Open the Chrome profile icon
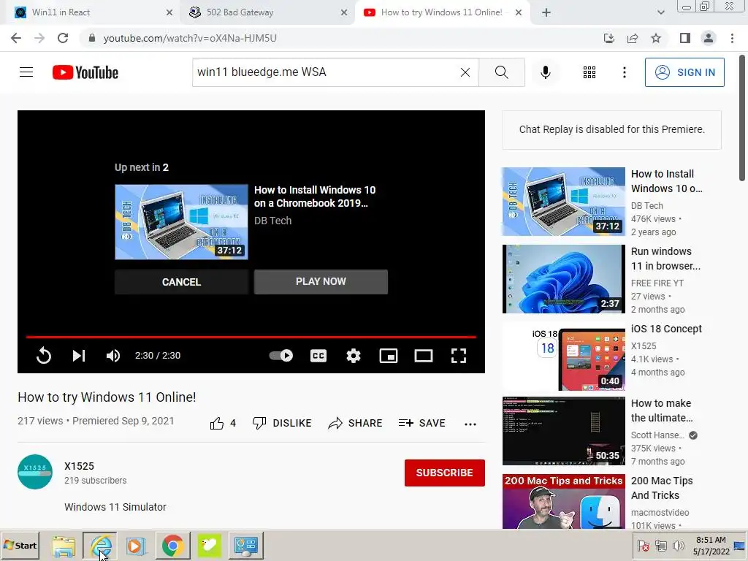 (x=709, y=38)
